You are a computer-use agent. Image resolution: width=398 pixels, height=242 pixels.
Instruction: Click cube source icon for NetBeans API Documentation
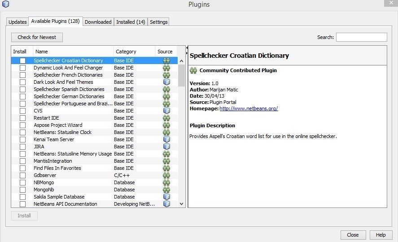pyautogui.click(x=166, y=203)
